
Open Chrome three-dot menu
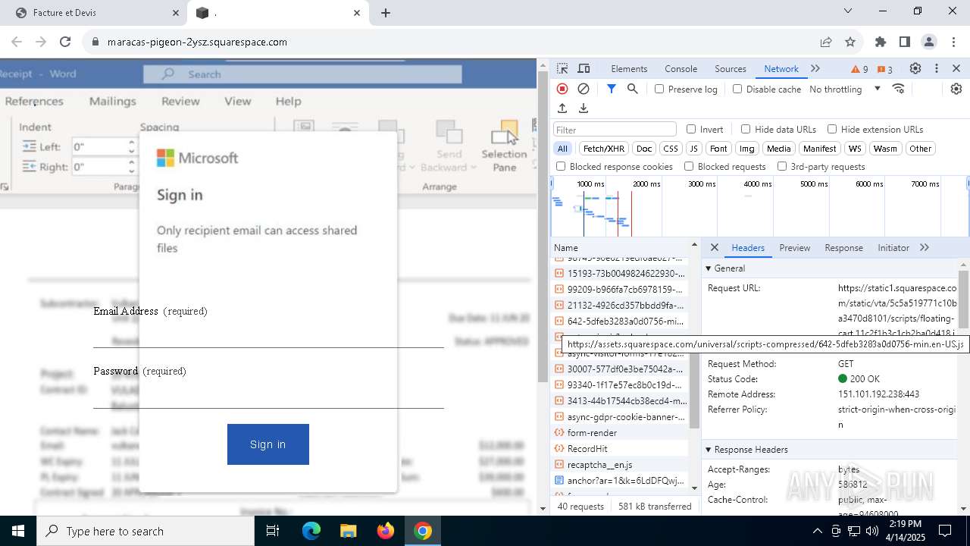click(953, 42)
